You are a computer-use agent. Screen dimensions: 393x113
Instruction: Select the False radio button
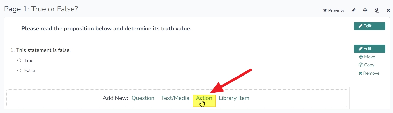coord(19,71)
